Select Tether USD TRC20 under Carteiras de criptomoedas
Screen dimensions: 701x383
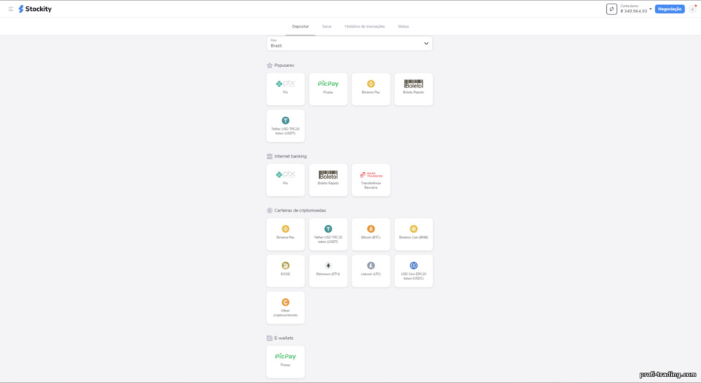point(328,234)
